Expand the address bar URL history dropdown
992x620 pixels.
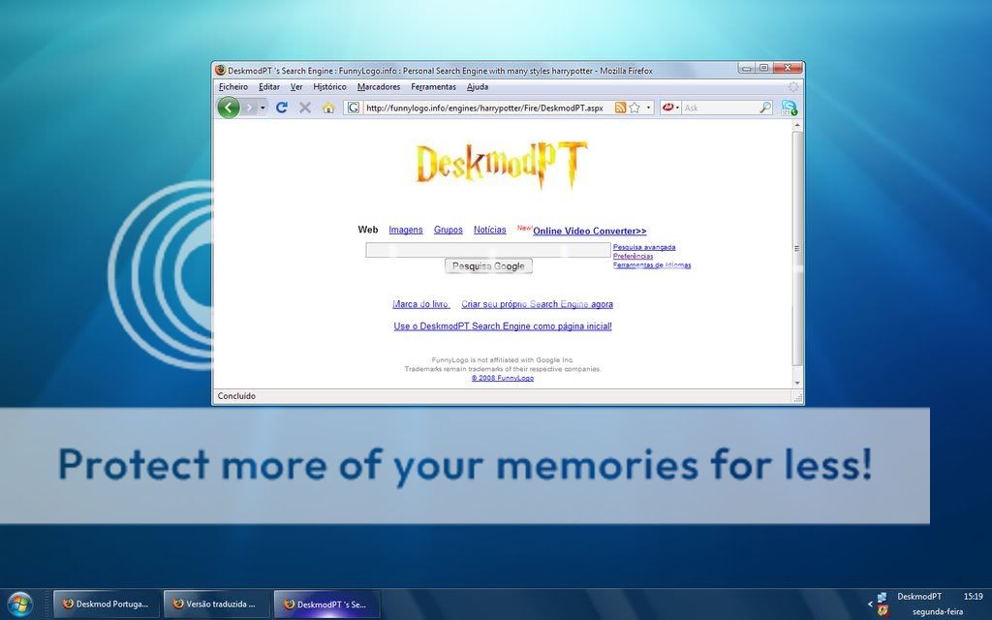[649, 108]
